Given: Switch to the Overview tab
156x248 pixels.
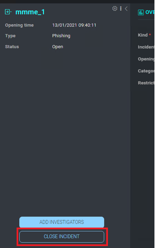Looking at the screenshot, I should (150, 12).
